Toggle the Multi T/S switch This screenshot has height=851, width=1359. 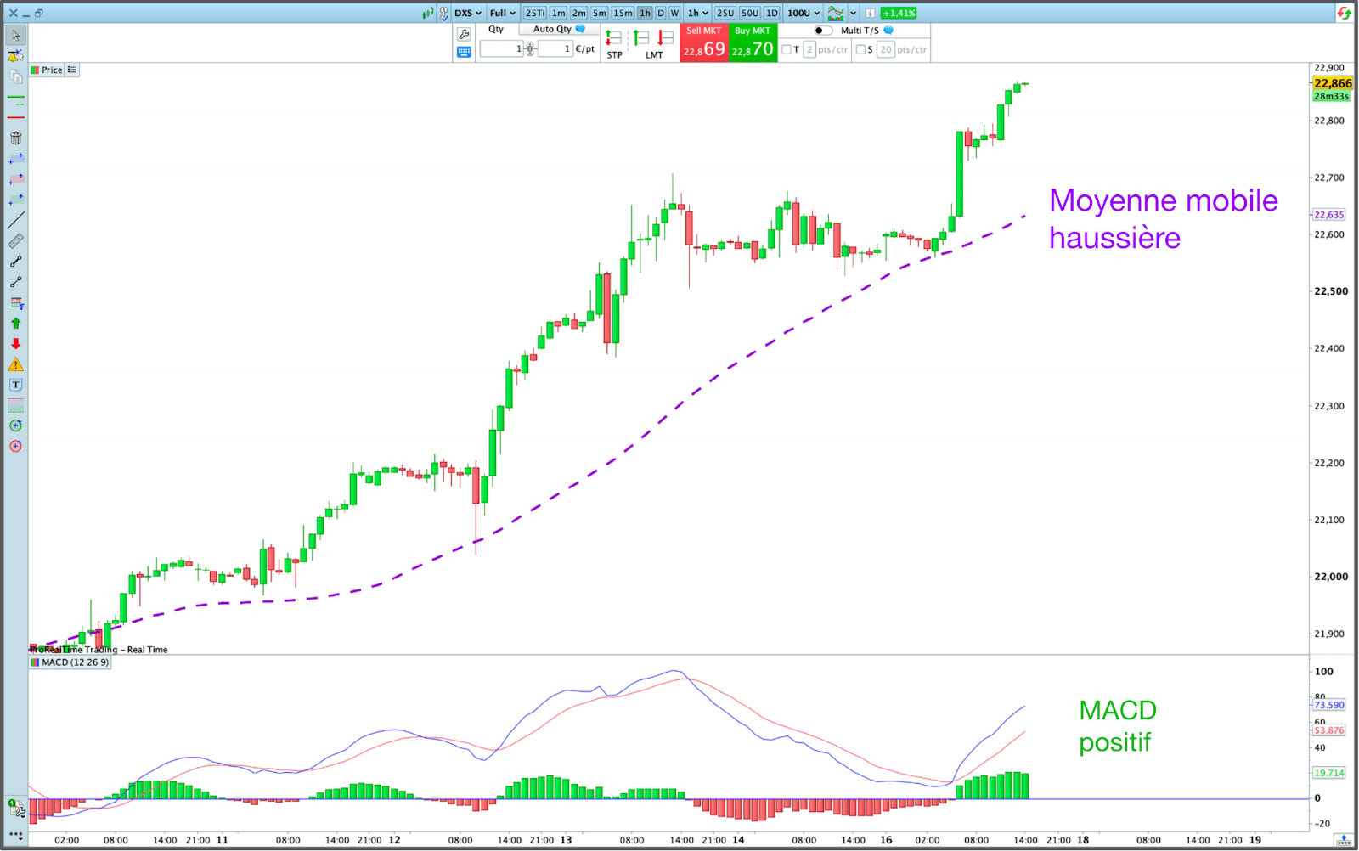(x=822, y=31)
